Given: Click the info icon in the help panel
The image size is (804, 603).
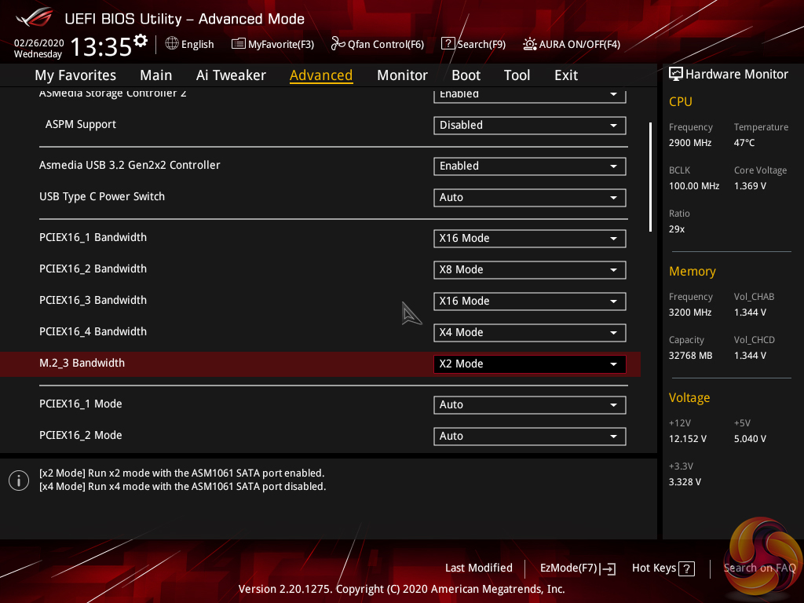Looking at the screenshot, I should [19, 481].
